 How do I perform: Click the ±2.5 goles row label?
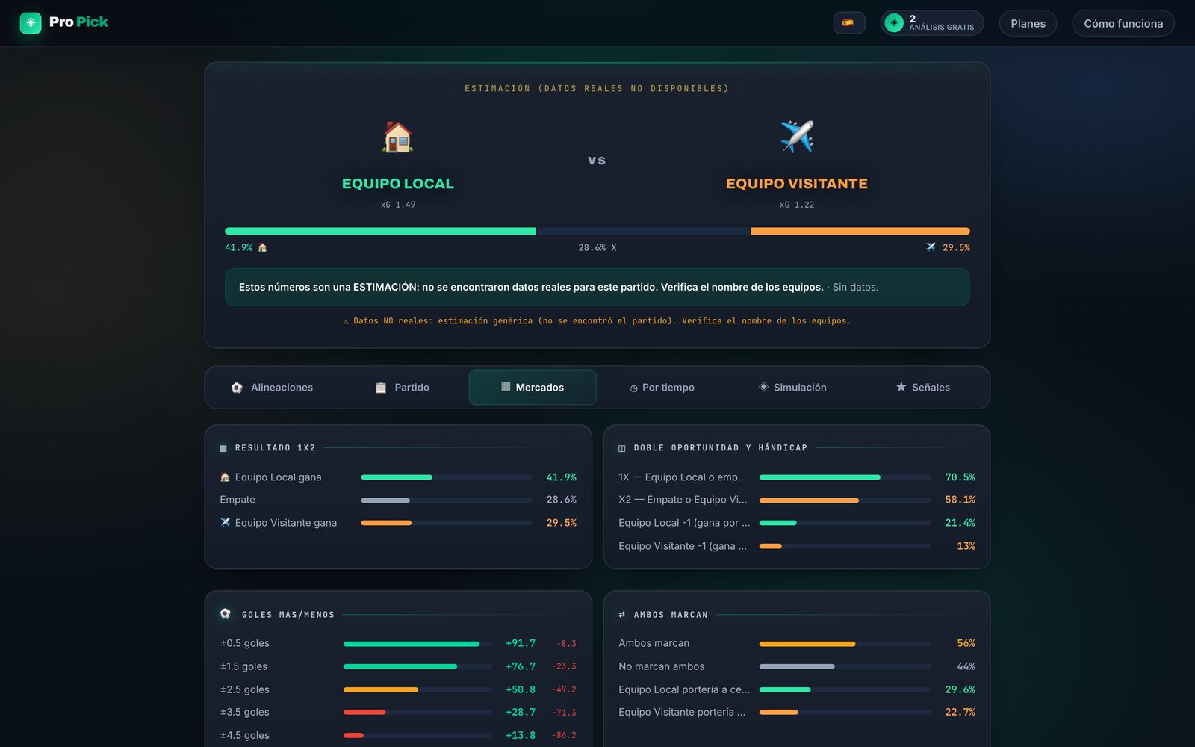click(x=245, y=689)
